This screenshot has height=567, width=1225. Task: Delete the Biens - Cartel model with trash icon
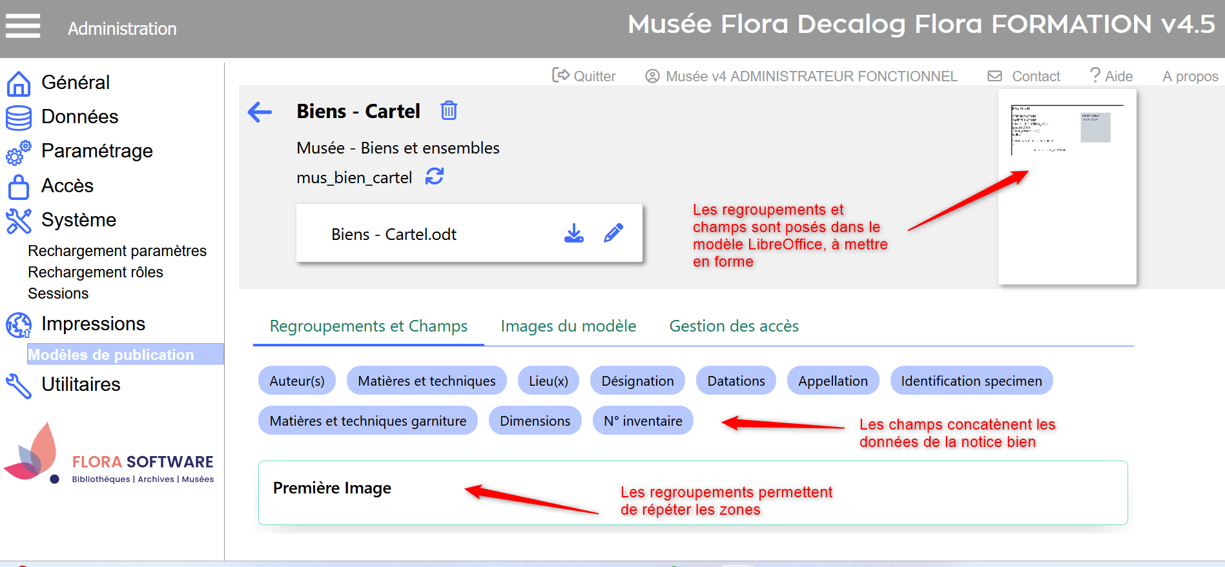[449, 111]
